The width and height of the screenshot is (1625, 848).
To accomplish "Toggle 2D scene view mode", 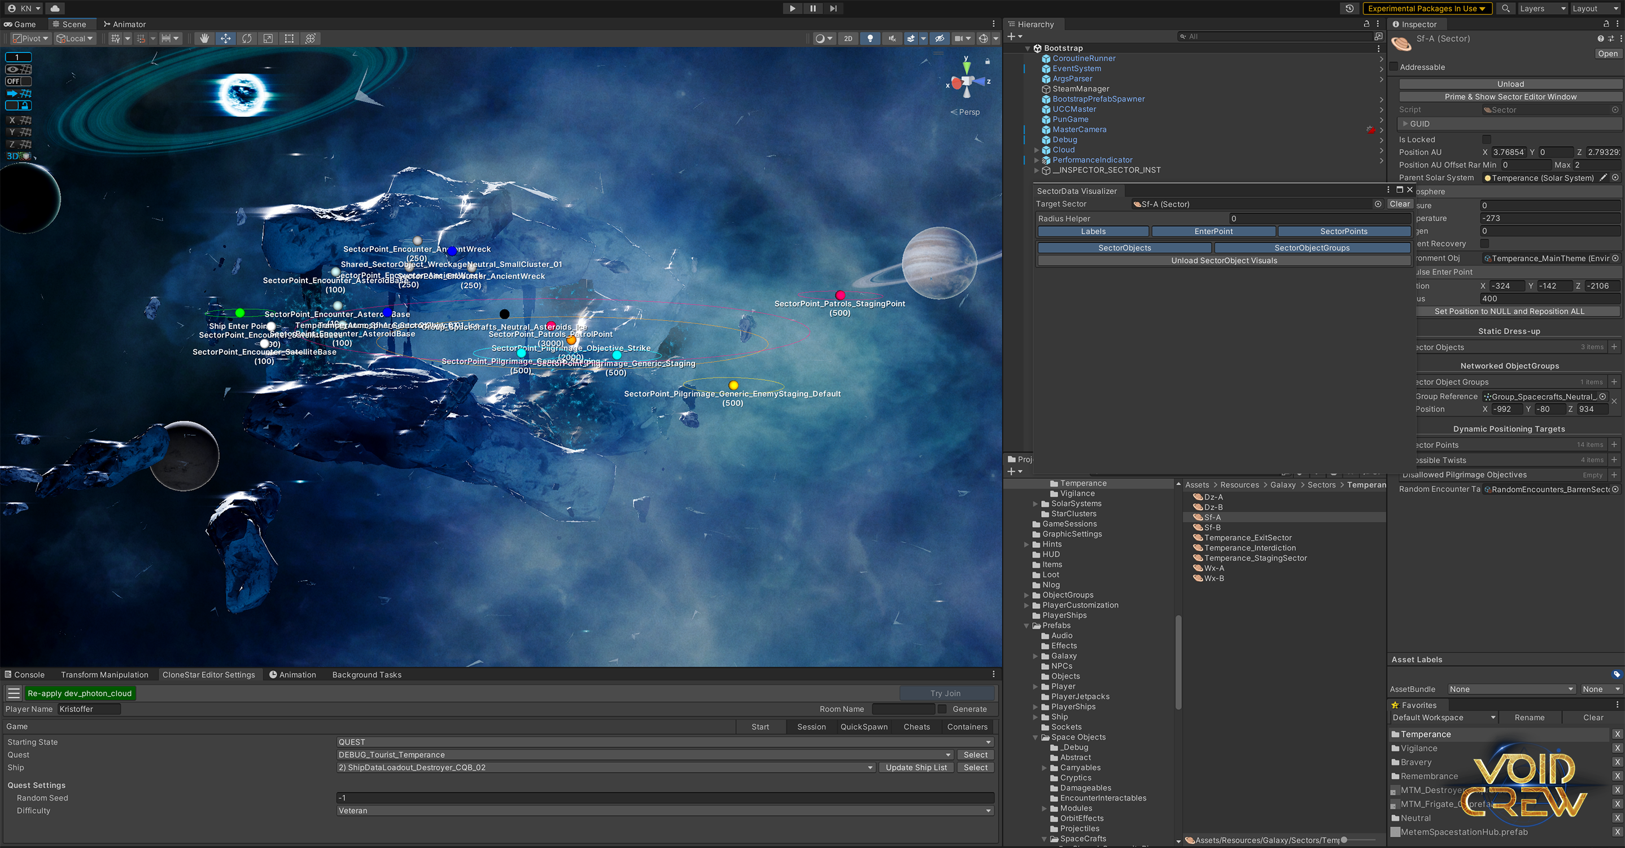I will click(x=848, y=38).
